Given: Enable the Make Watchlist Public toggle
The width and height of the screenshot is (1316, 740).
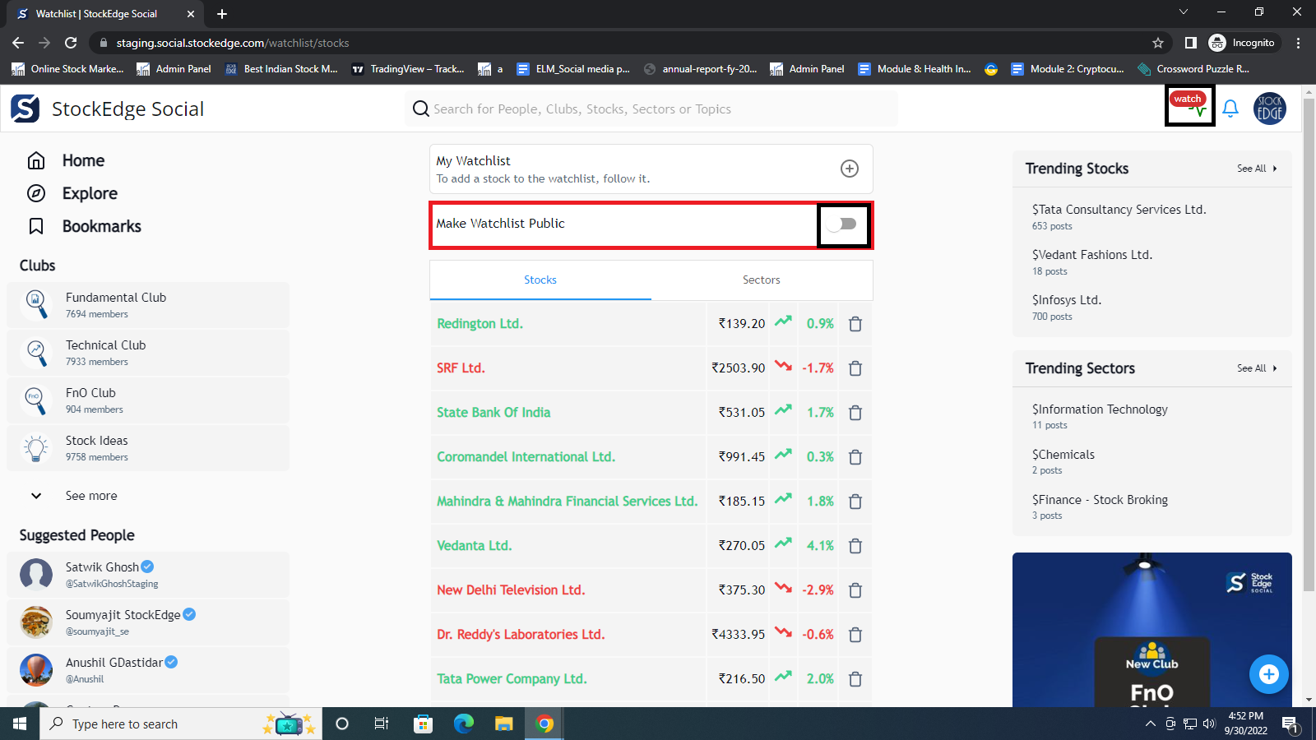Looking at the screenshot, I should [843, 224].
